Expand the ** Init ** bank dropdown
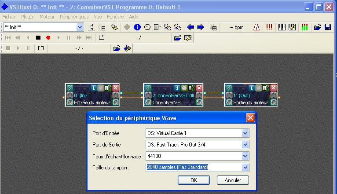337x194 pixels. pyautogui.click(x=80, y=27)
